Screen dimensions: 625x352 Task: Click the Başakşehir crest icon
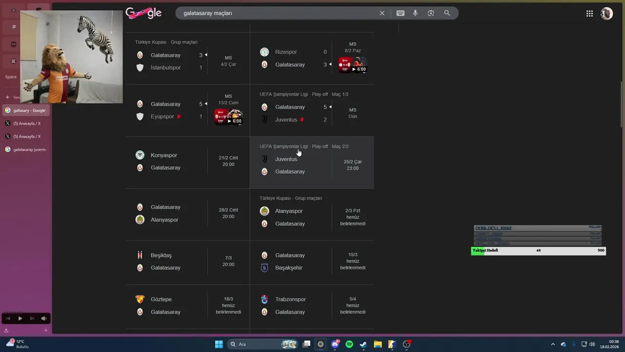264,268
